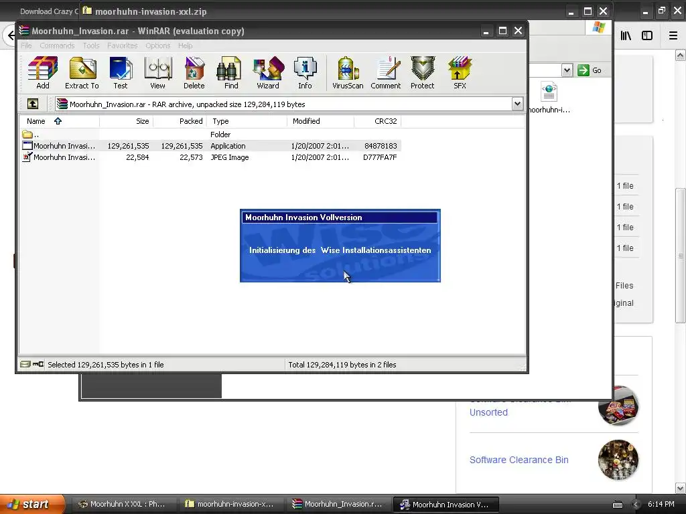The image size is (686, 514).
Task: Open the Unsorted link on webpage
Action: tap(488, 412)
